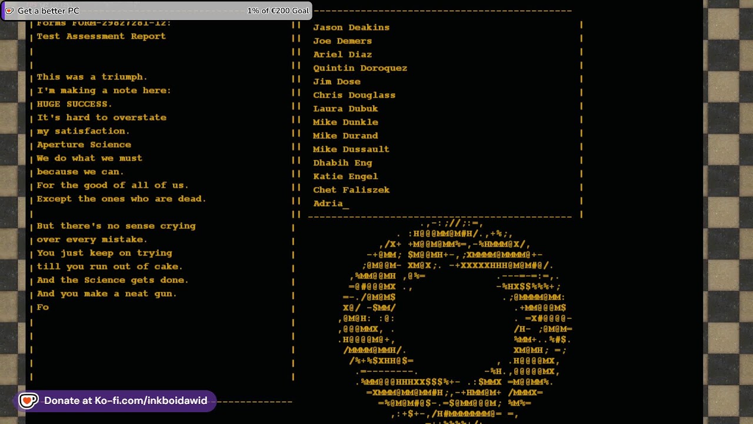Click the ASCII Aperture Science logo
Viewport: 753px width, 424px height.
(455, 321)
